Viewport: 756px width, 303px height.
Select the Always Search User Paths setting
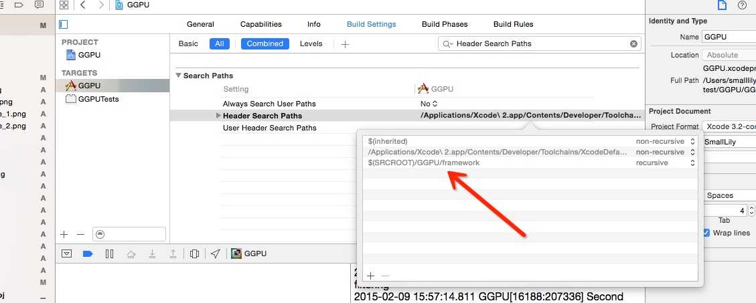(x=269, y=104)
